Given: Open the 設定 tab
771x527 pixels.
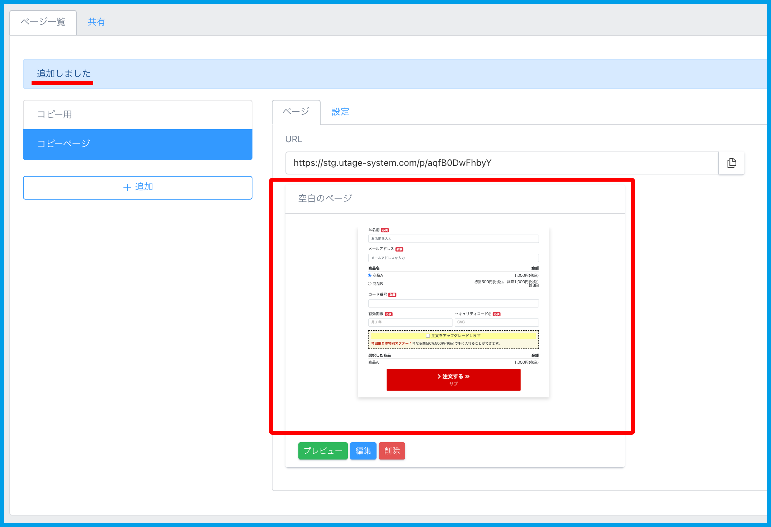Looking at the screenshot, I should 340,112.
